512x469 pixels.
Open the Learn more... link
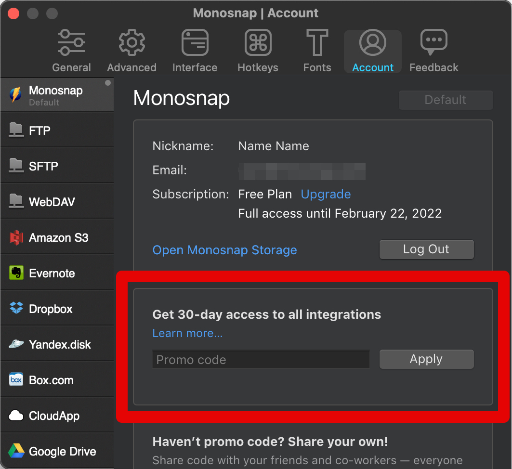coord(187,333)
